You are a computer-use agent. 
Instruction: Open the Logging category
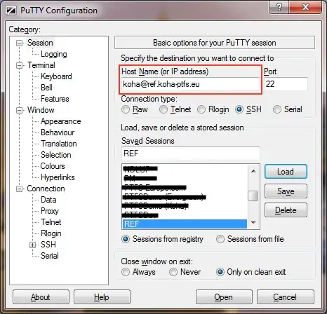(54, 54)
